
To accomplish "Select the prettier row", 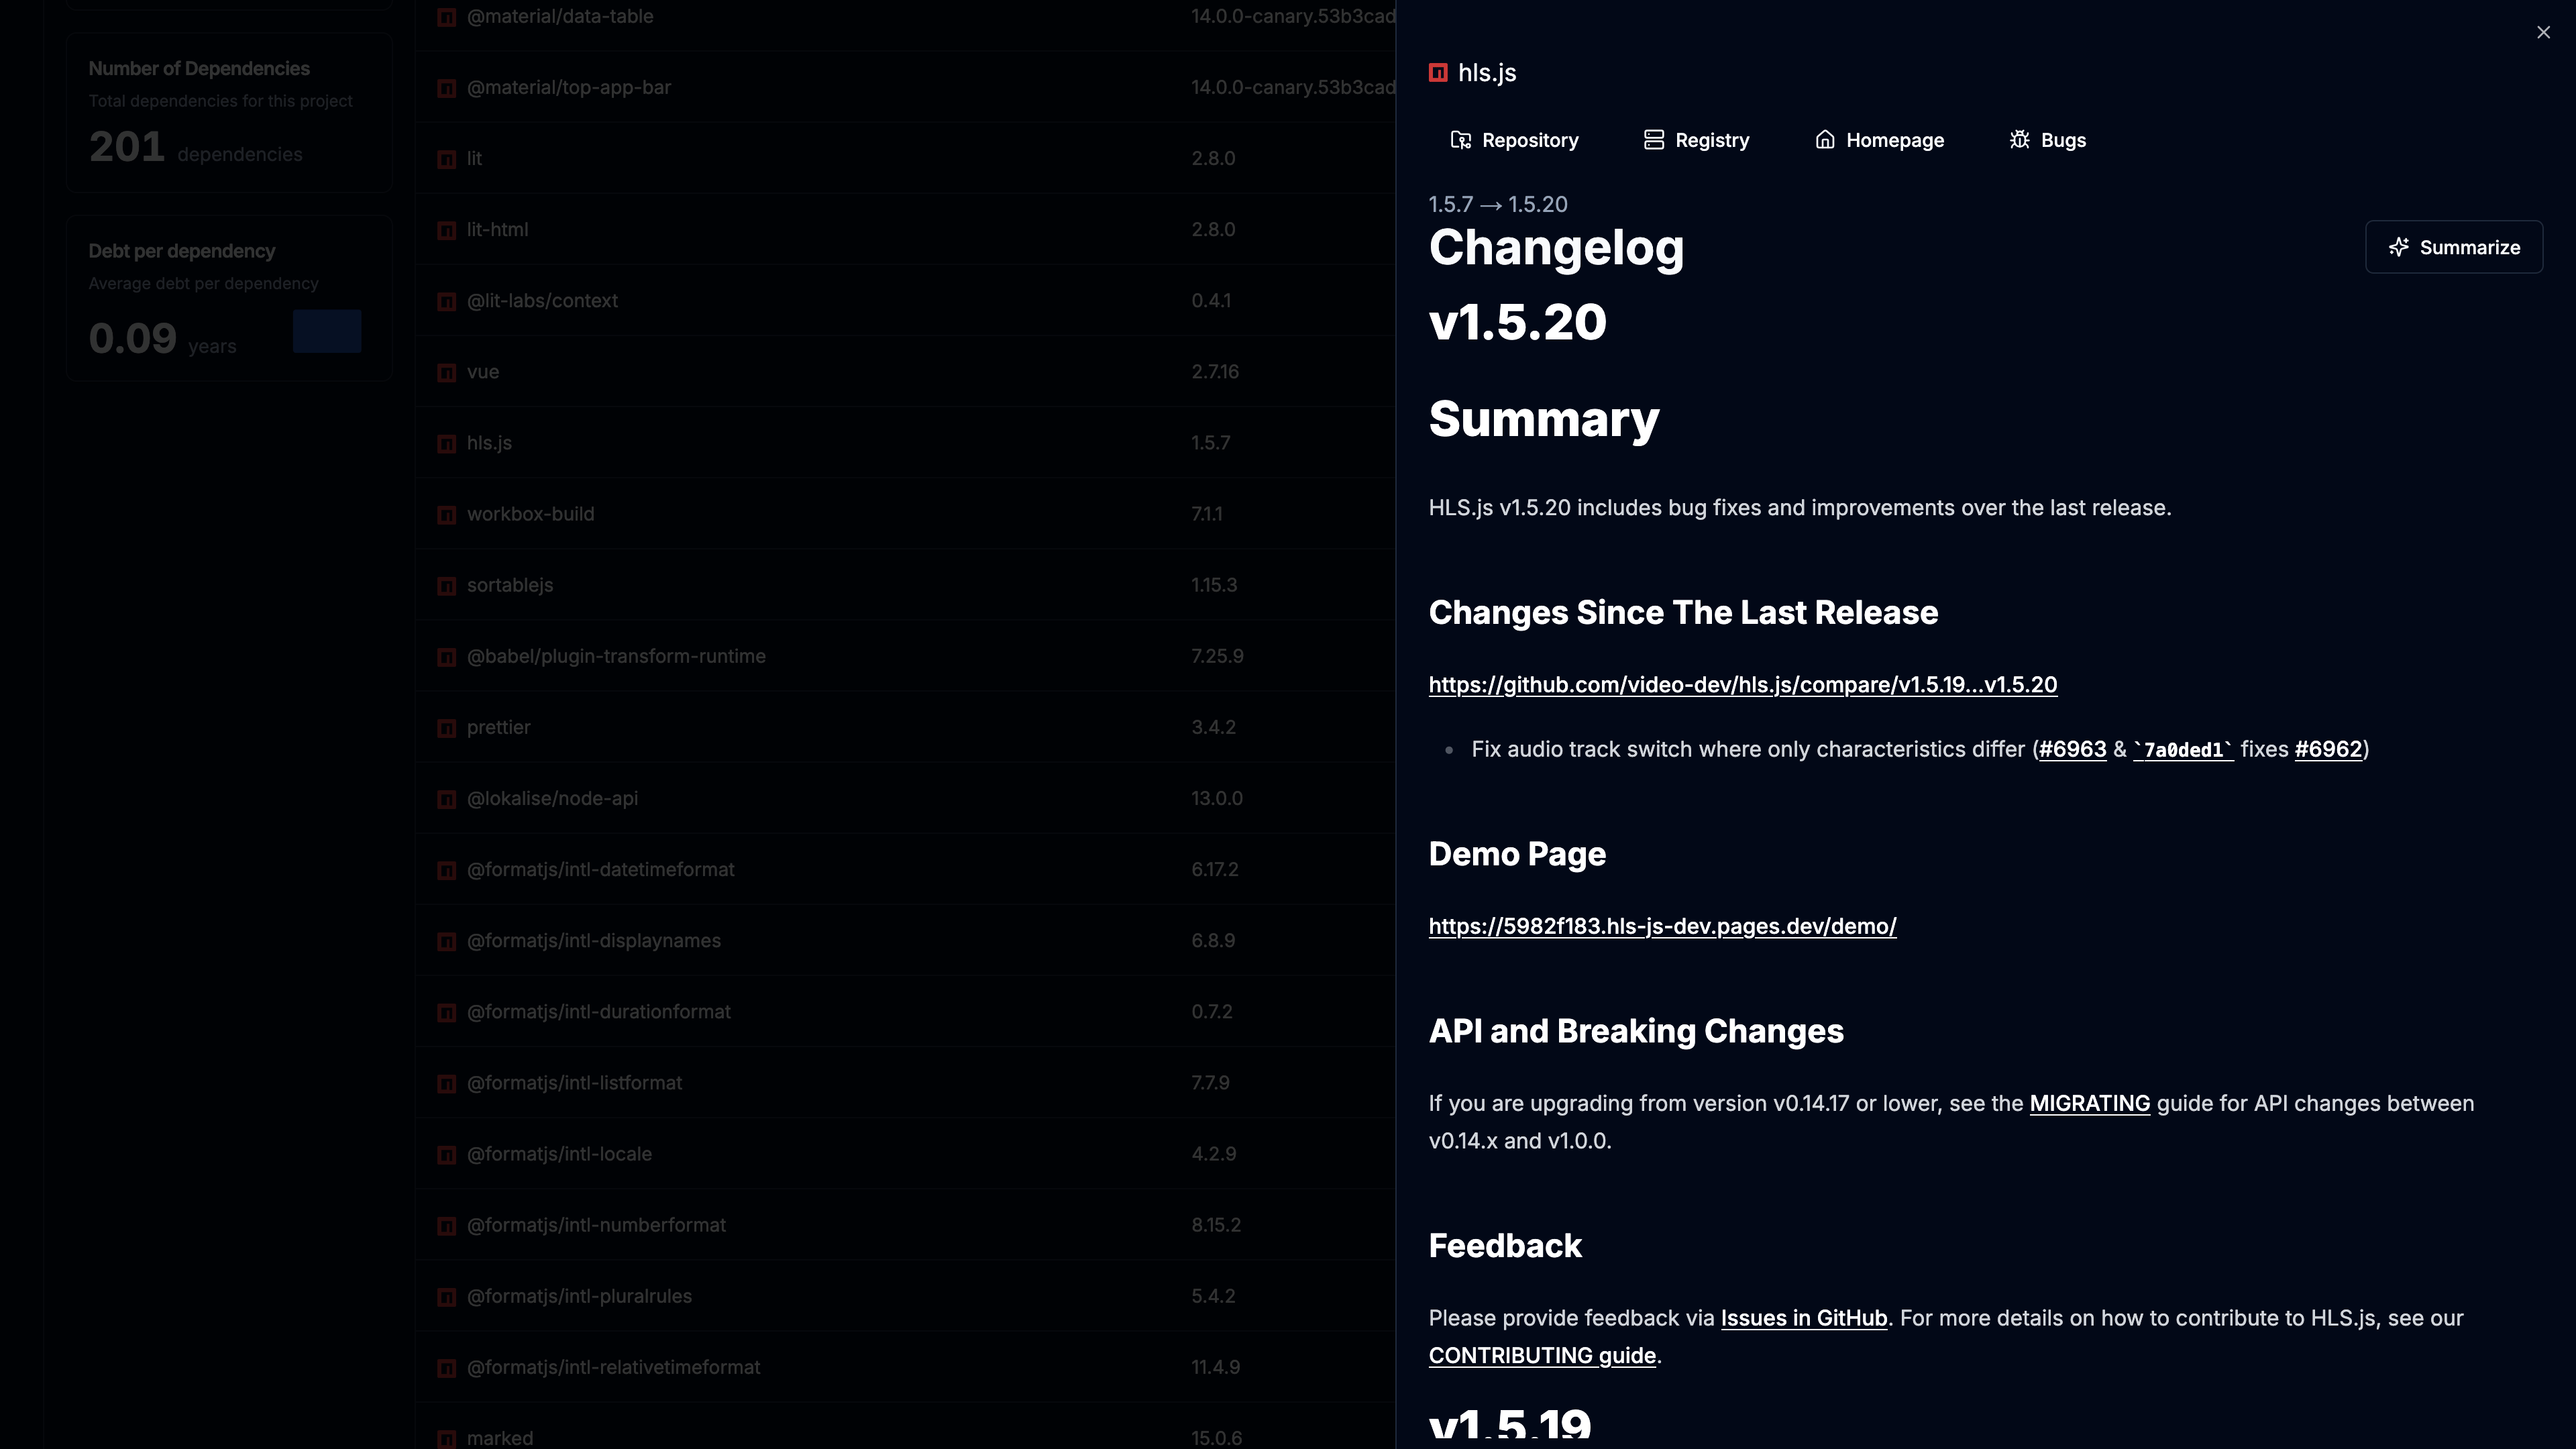I will coord(905,728).
